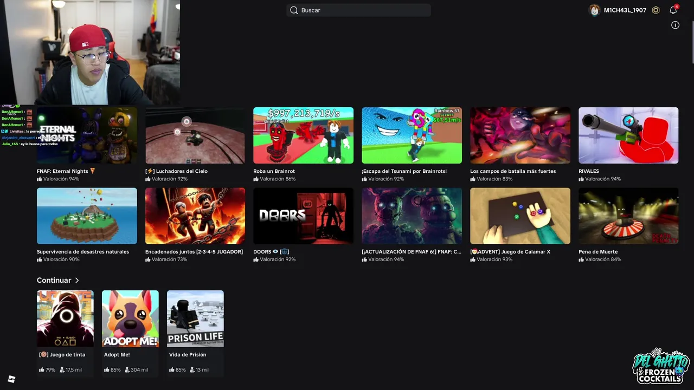Click the 'FNAF: Eternal Nights' title

coord(66,171)
